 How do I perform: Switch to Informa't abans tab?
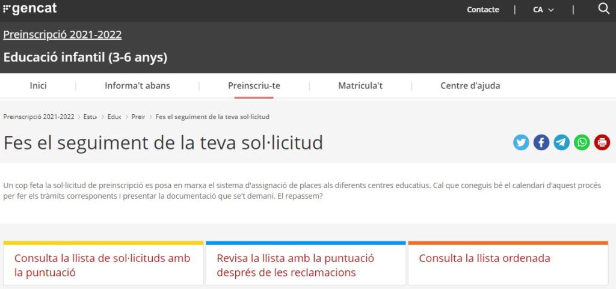point(137,85)
